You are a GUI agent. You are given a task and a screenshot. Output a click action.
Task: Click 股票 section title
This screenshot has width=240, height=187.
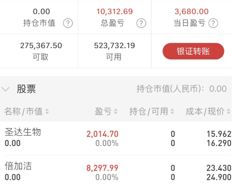pos(26,89)
